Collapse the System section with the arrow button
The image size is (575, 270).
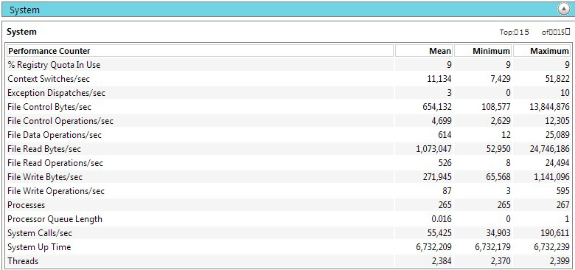coord(563,9)
